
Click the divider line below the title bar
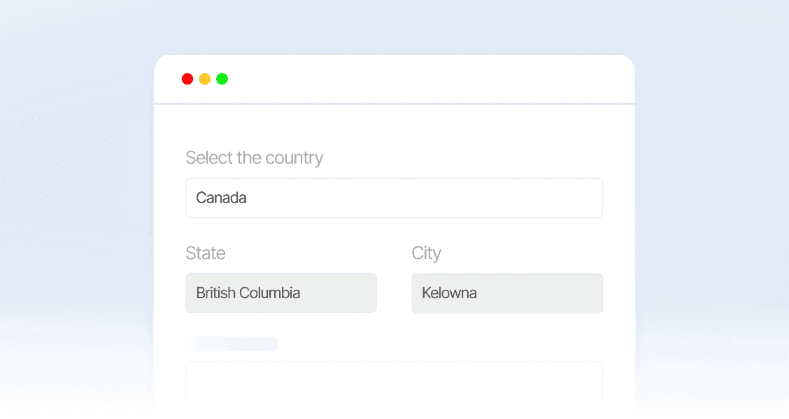point(394,104)
